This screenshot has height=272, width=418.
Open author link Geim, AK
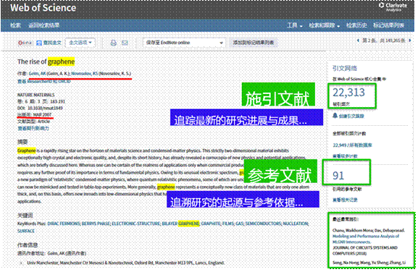pos(38,74)
